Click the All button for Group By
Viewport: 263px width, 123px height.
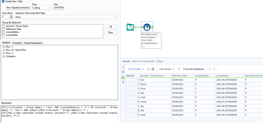[x=110, y=27]
